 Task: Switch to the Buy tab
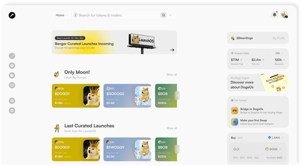233,138
